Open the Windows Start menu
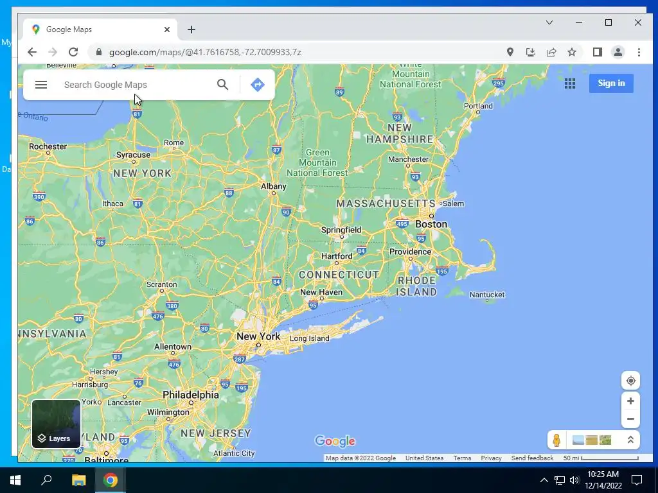 pos(15,480)
